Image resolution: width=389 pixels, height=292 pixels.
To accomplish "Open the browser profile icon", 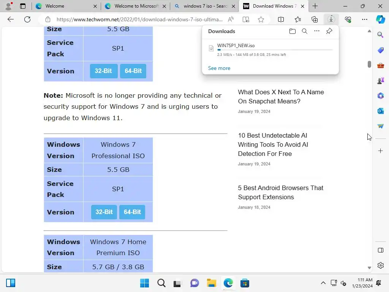I will (9, 6).
